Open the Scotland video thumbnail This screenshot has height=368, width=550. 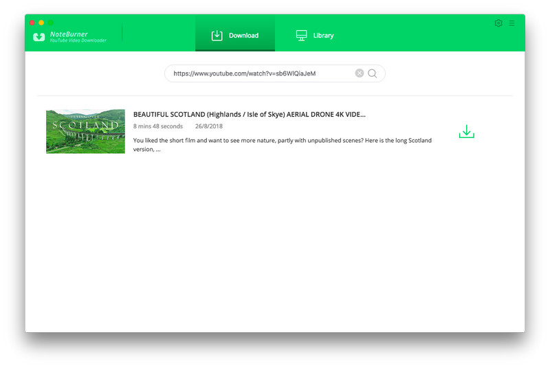click(85, 131)
